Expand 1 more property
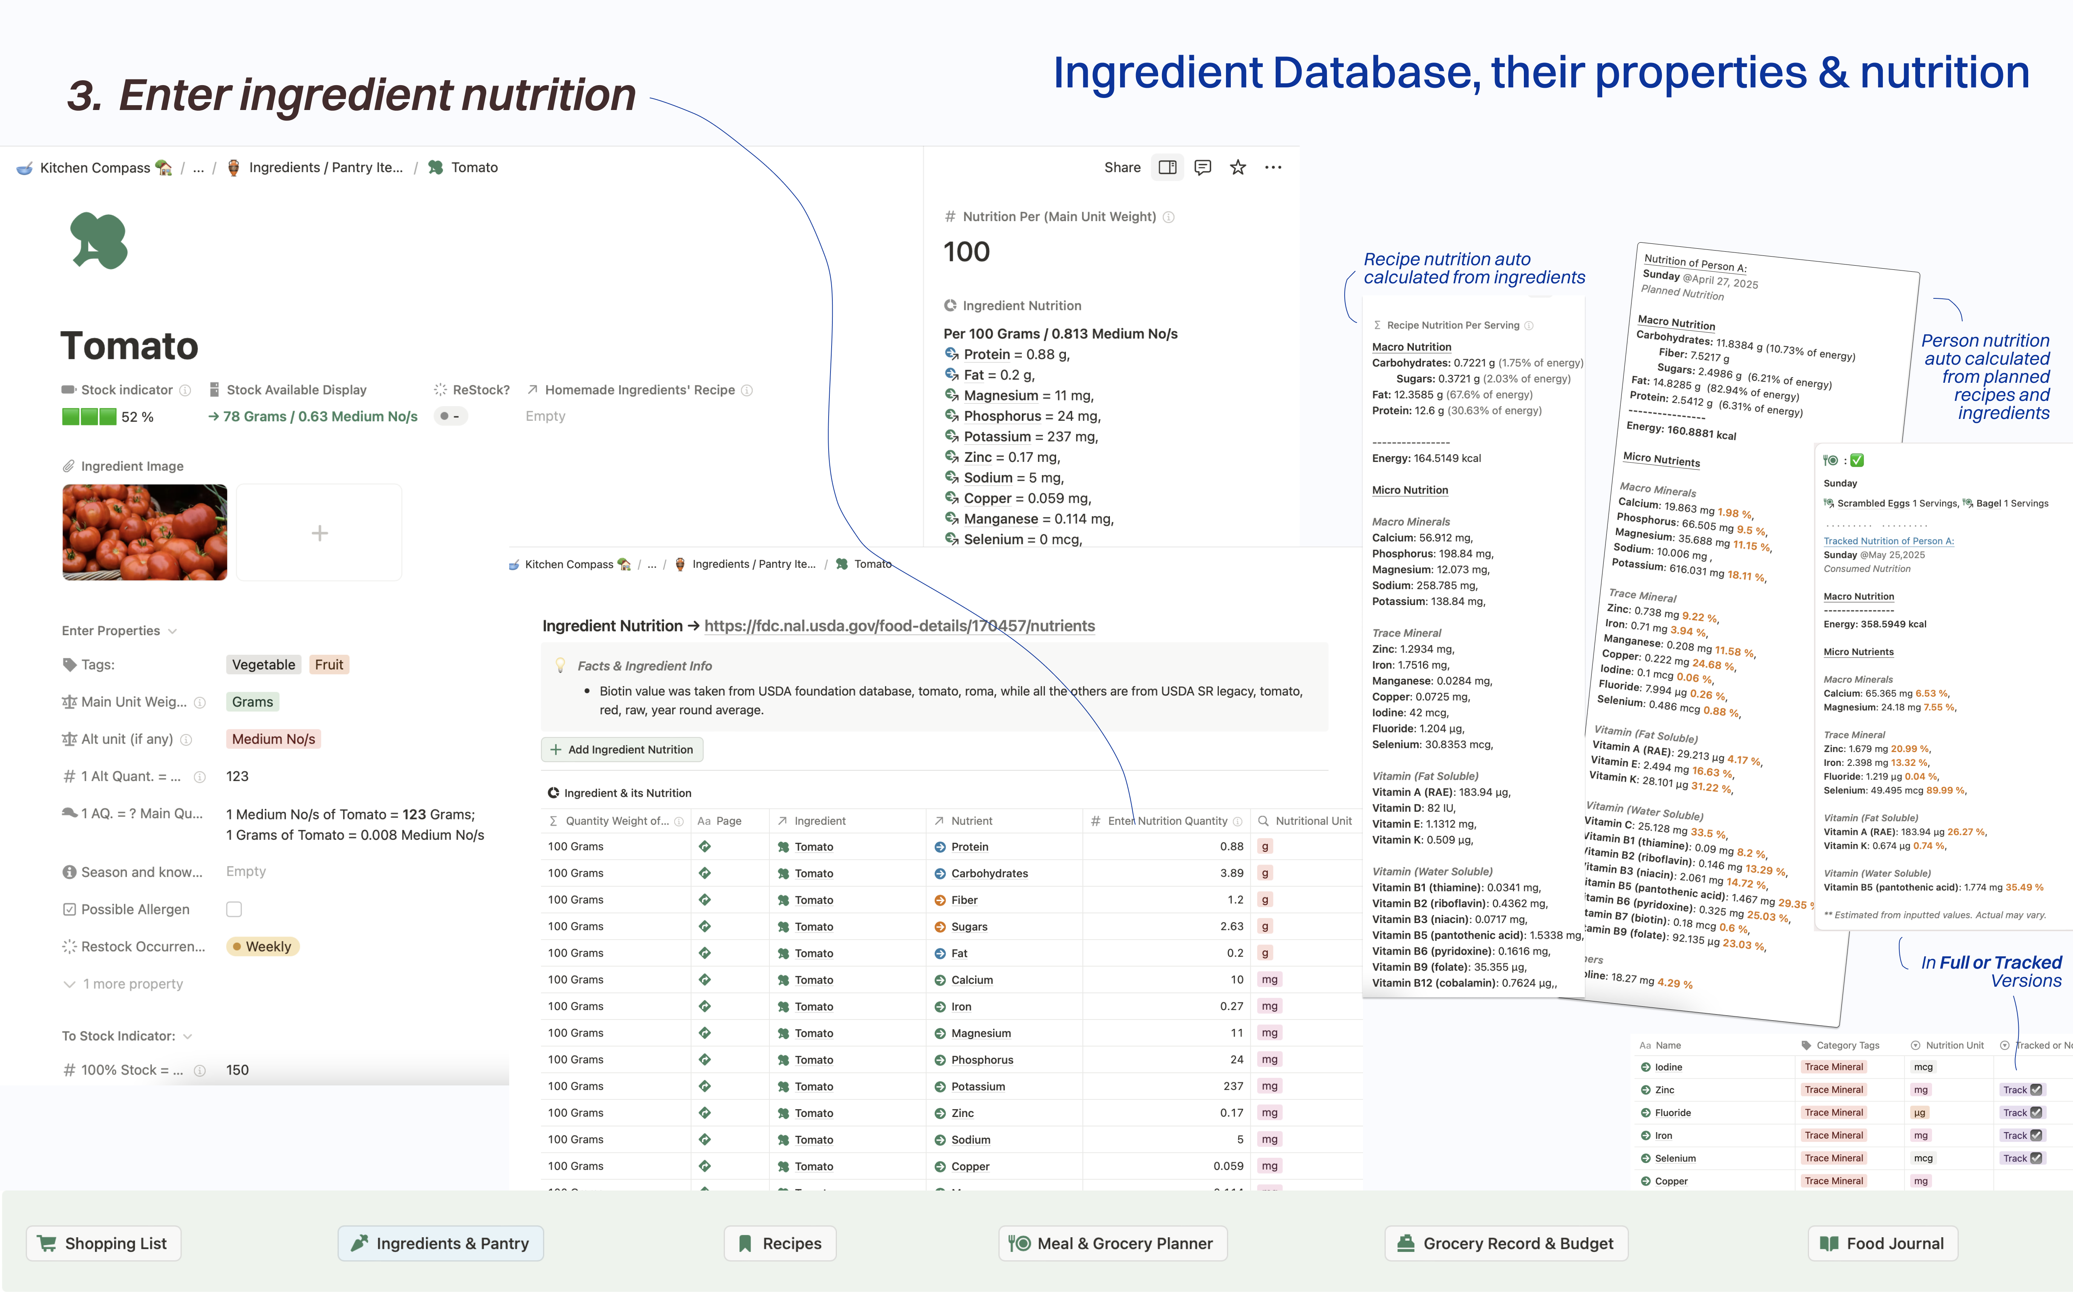 (x=124, y=984)
